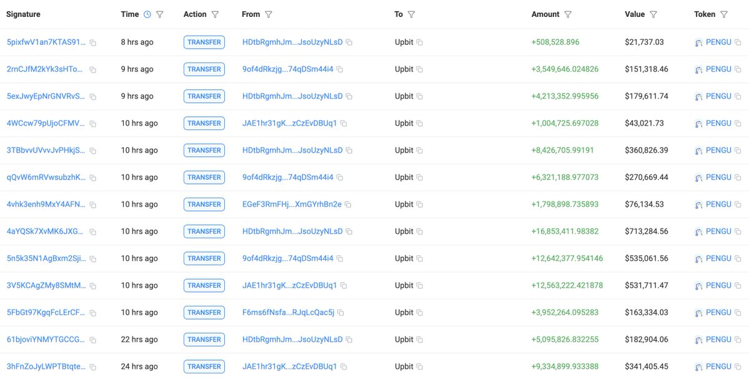The width and height of the screenshot is (749, 379).
Task: Copy Upbit address in the $21,737.03 row
Action: 419,43
